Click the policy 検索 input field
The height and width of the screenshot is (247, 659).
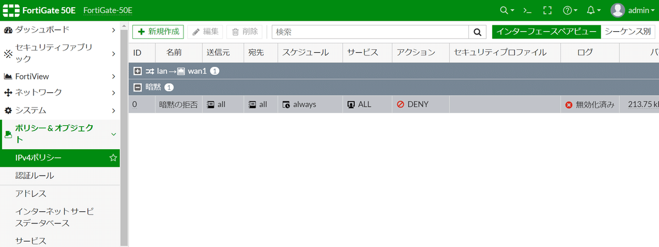tap(371, 32)
